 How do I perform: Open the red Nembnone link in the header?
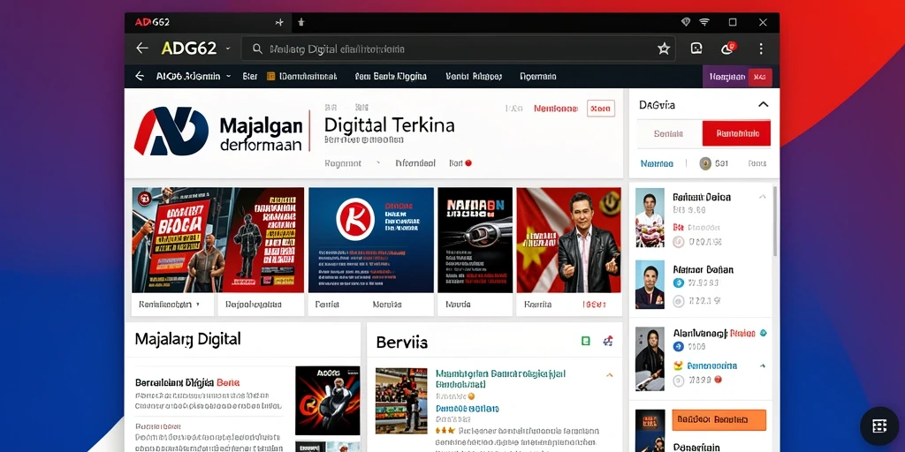[556, 108]
